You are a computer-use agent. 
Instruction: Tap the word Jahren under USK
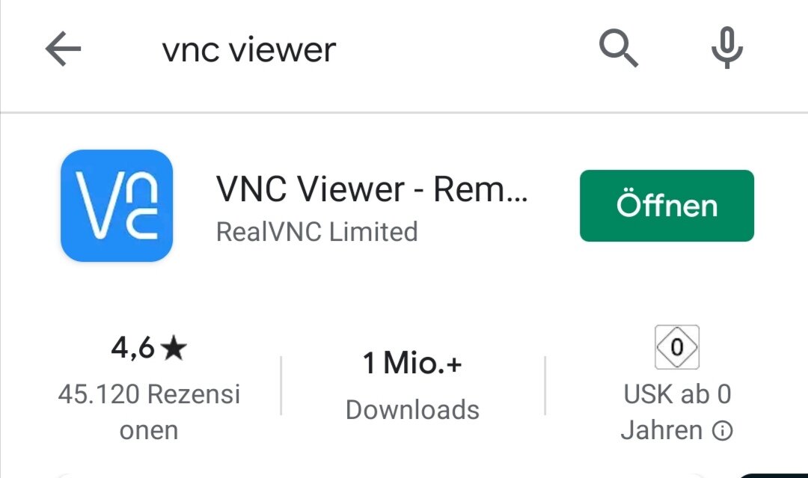click(661, 431)
